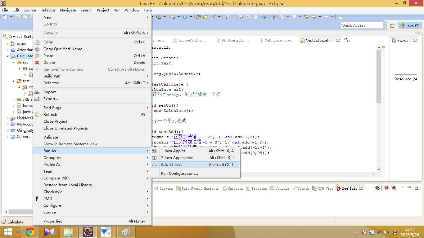The image size is (424, 238).
Task: Select 1 Java Applet run option
Action: pos(195,151)
